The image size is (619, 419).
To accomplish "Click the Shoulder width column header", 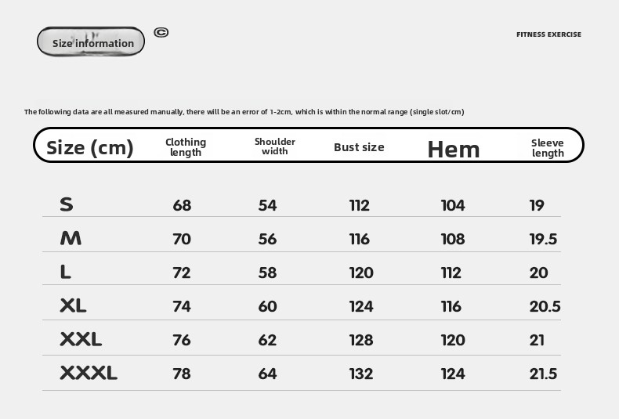I will pyautogui.click(x=275, y=146).
